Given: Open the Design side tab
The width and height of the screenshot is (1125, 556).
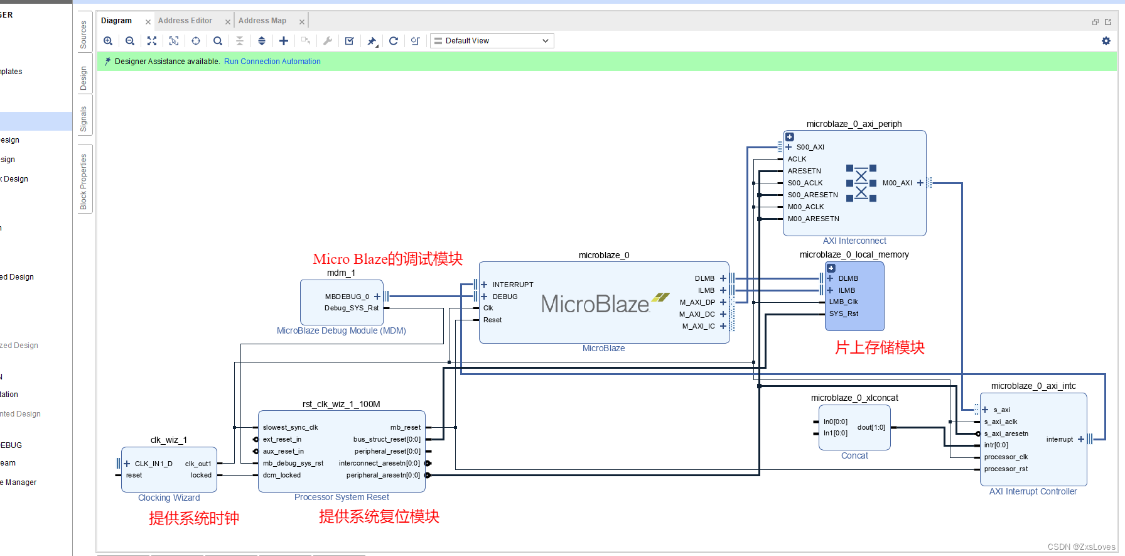Looking at the screenshot, I should [x=84, y=79].
